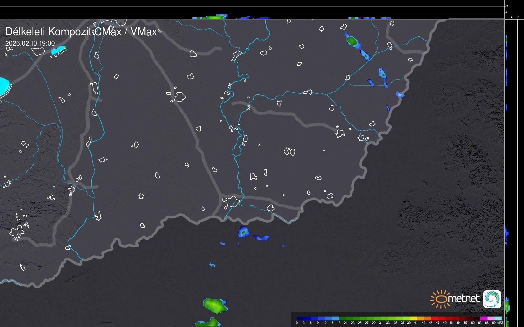Select the bright red 45 dBZ swatch
Image resolution: width=524 pixels, height=327 pixels.
tap(434, 319)
